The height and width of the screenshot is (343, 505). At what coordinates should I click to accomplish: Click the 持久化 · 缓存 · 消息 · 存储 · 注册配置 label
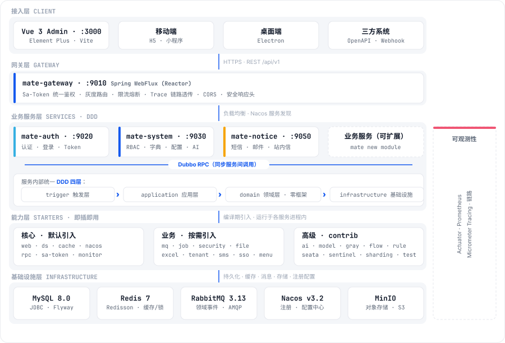[269, 276]
